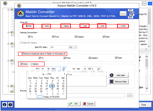Click scroll right arrow in background list
Image resolution: width=153 pixels, height=111 pixels.
click(146, 49)
